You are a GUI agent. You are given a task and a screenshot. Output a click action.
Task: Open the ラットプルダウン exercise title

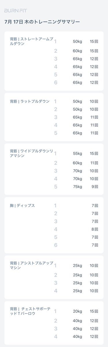point(29,101)
